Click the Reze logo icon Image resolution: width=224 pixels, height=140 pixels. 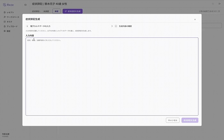pyautogui.click(x=4, y=4)
